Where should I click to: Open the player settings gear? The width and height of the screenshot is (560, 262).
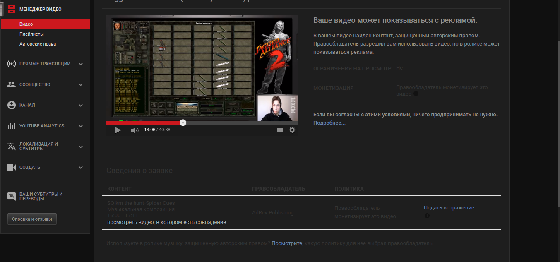(292, 130)
